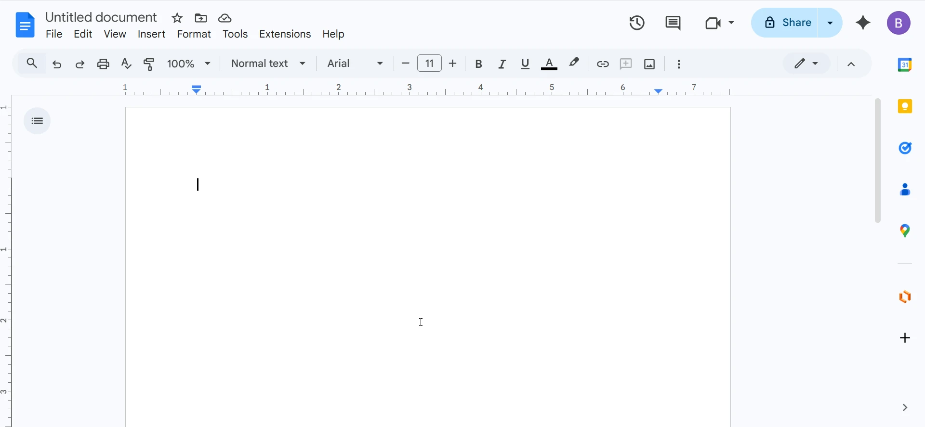Open Google Keep in side panel
The width and height of the screenshot is (925, 427).
[905, 106]
